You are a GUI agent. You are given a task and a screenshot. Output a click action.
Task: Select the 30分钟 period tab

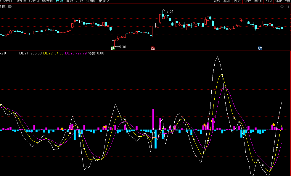34,1
